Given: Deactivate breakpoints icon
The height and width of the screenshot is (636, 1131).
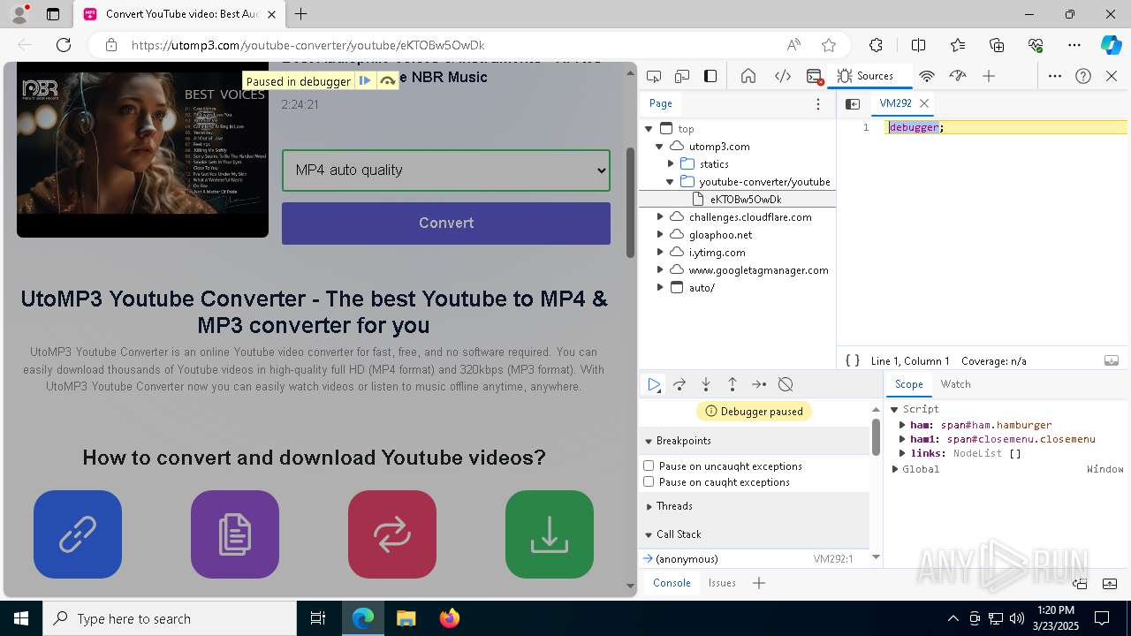Looking at the screenshot, I should 786,384.
